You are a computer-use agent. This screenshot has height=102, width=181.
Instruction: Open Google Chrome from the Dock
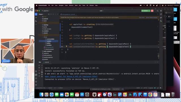(150, 95)
